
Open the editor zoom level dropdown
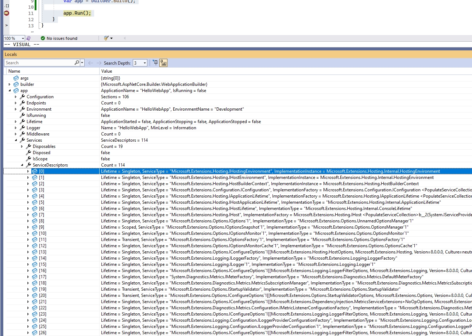pyautogui.click(x=22, y=38)
